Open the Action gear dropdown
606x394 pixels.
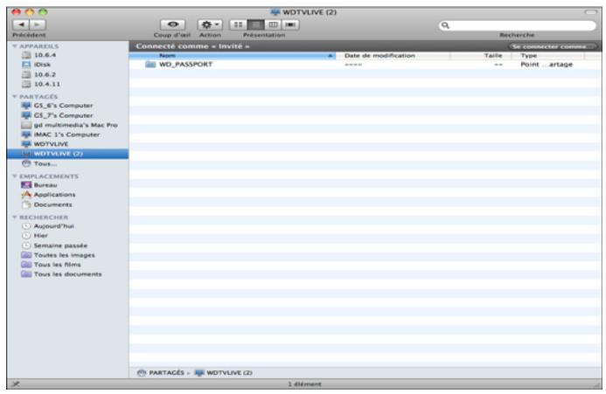coord(210,24)
